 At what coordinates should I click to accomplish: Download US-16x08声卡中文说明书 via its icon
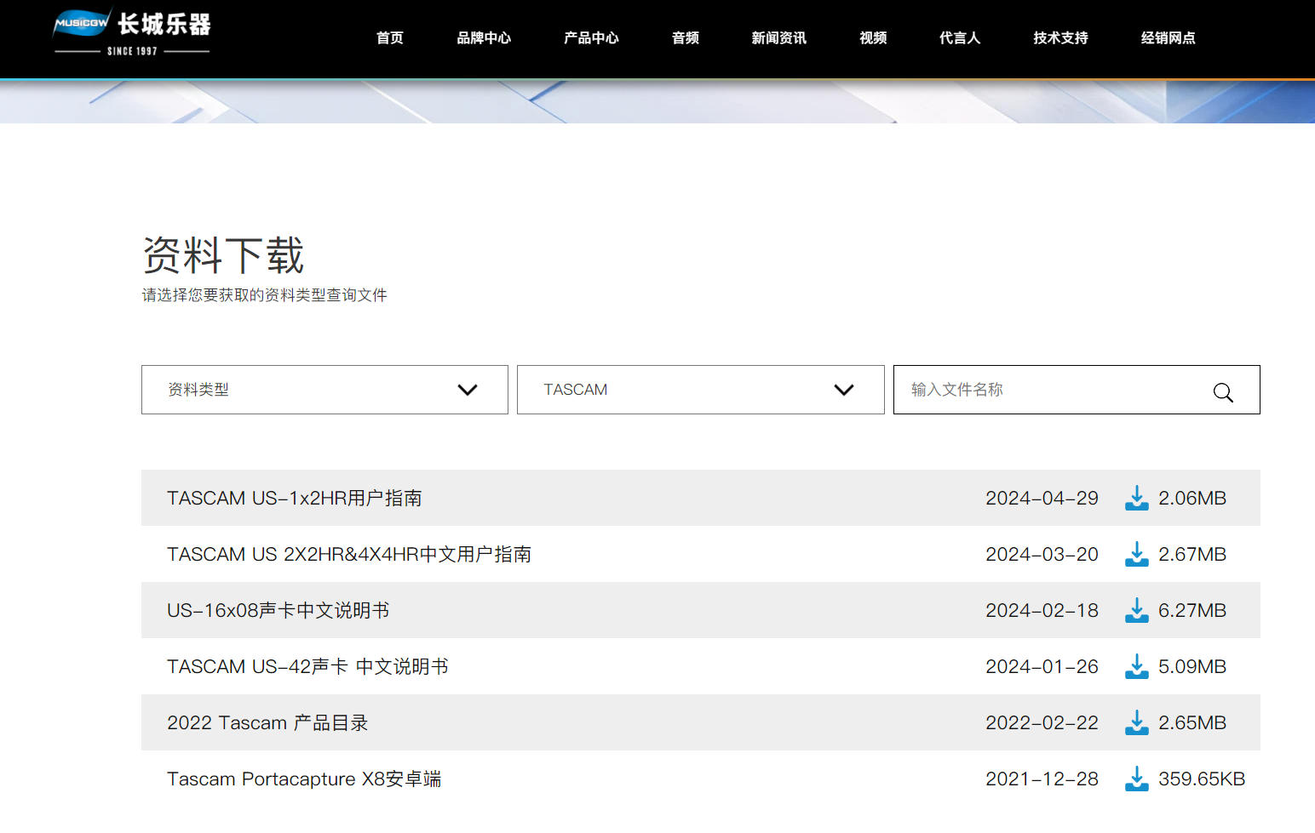pyautogui.click(x=1136, y=611)
